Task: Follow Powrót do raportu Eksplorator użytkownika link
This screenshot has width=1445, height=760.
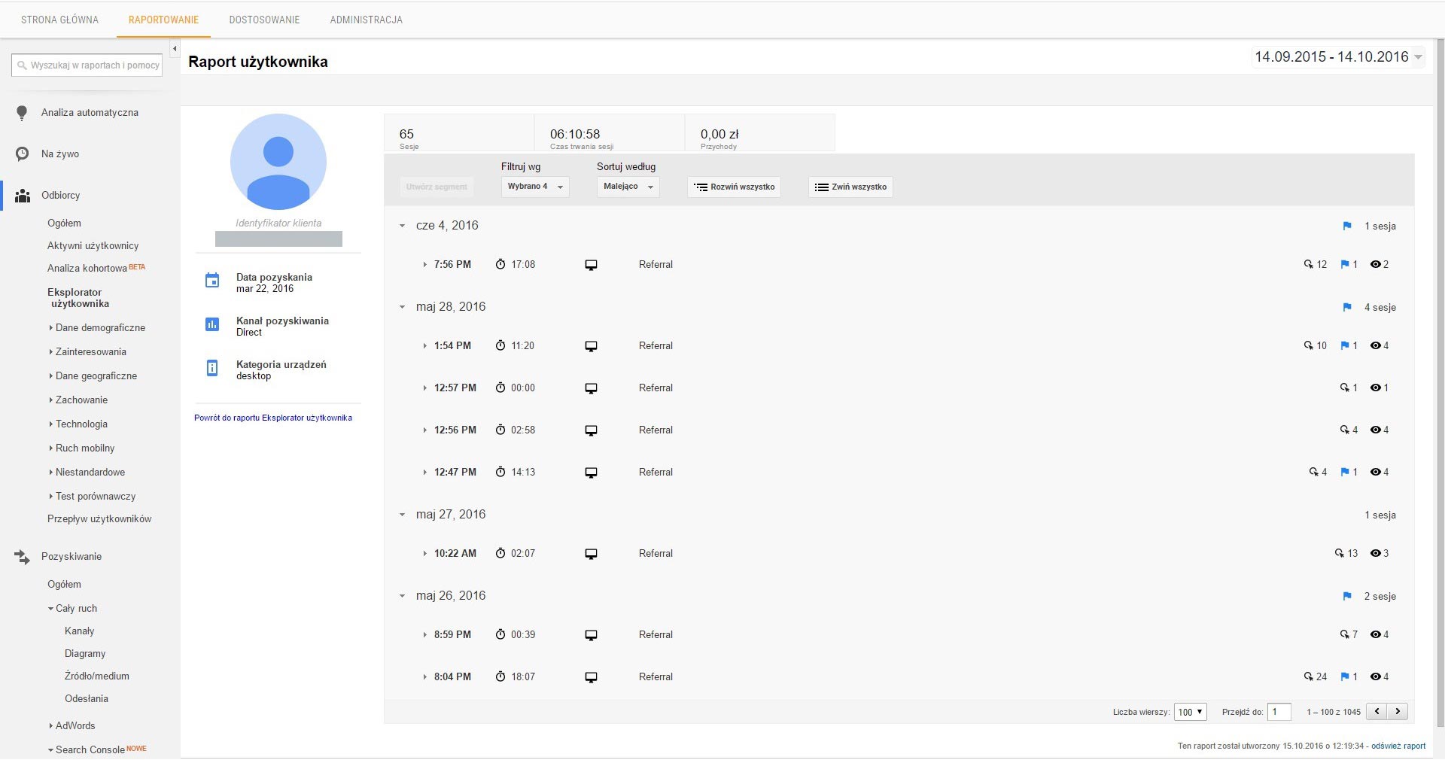Action: click(273, 418)
